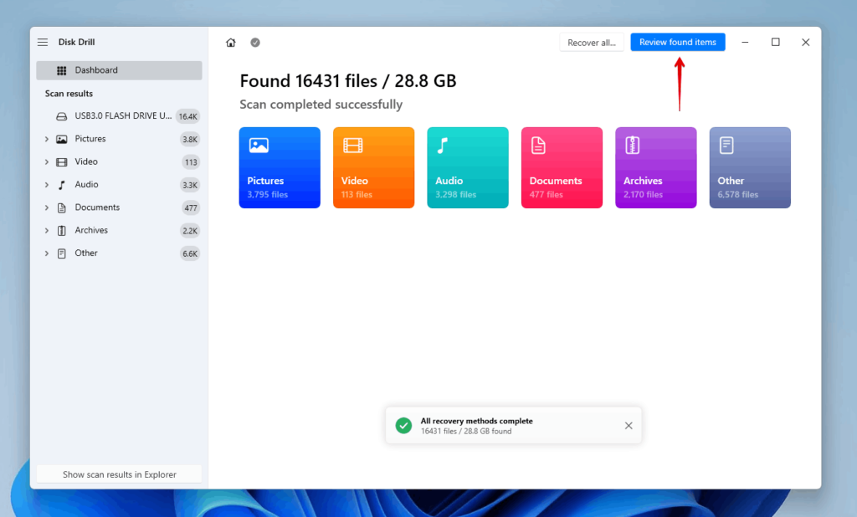Click the Review found items button
Screen dimensions: 857x517
pos(677,43)
